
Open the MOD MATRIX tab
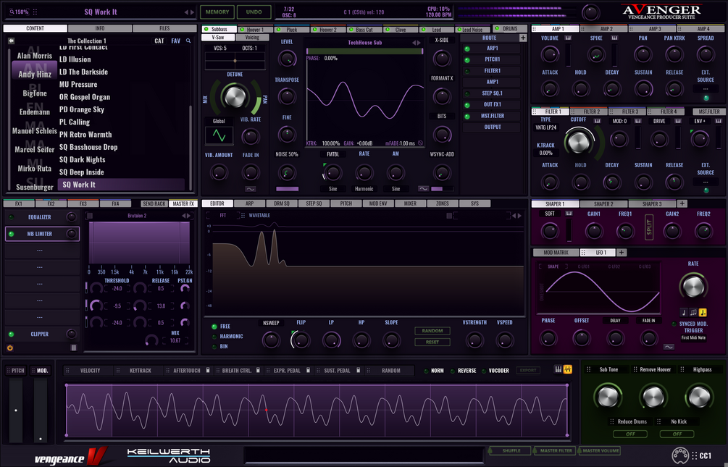tap(556, 253)
